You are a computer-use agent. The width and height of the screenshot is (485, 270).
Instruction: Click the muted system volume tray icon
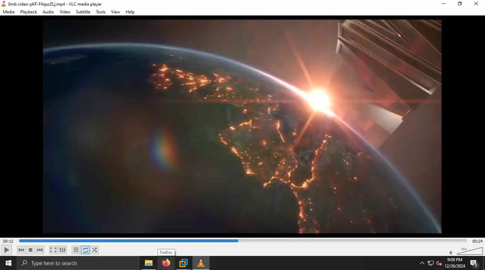tap(439, 263)
